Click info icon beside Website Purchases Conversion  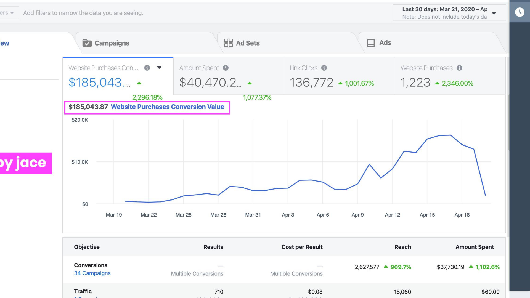pyautogui.click(x=147, y=68)
